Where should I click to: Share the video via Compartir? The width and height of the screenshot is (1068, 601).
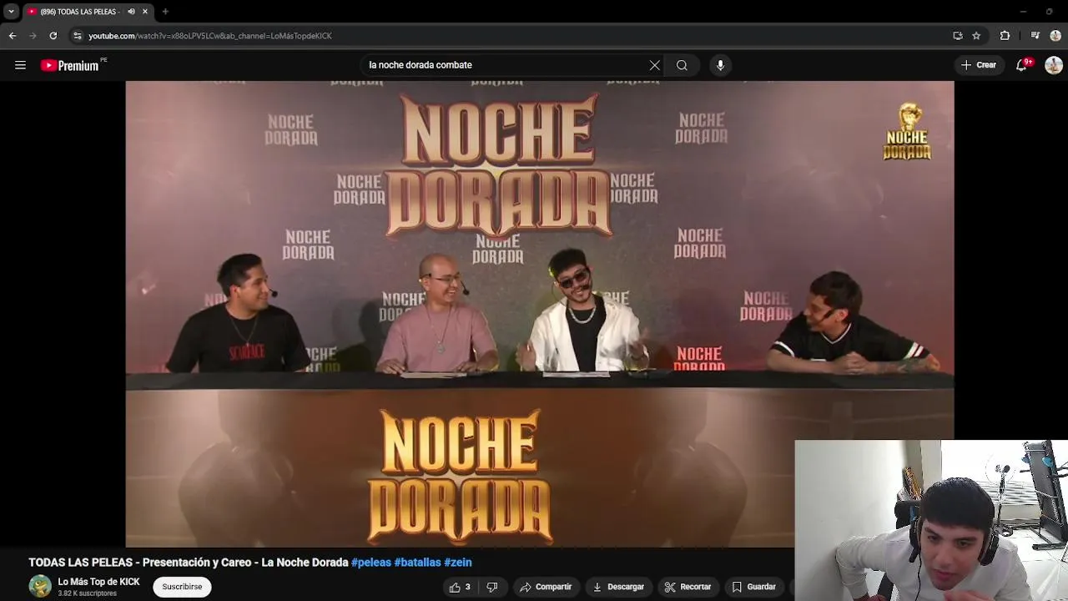(x=546, y=587)
